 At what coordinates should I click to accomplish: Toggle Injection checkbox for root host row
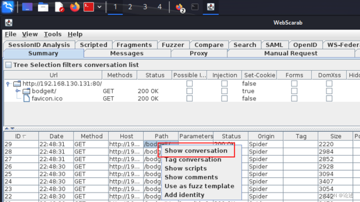click(224, 83)
